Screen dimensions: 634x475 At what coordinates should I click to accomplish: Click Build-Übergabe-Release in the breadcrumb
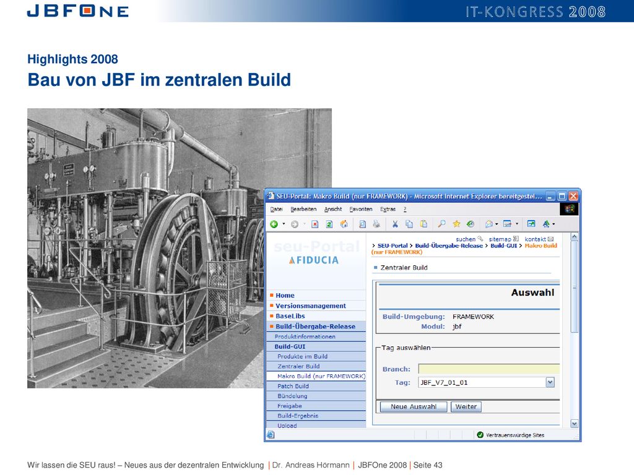[x=449, y=246]
